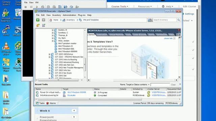Expand the Vo, Nam folder
Screen dimensions: 216x121
tap(53, 38)
